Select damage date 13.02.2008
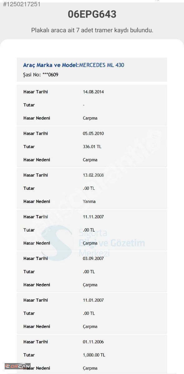The height and width of the screenshot is (374, 184). [93, 175]
